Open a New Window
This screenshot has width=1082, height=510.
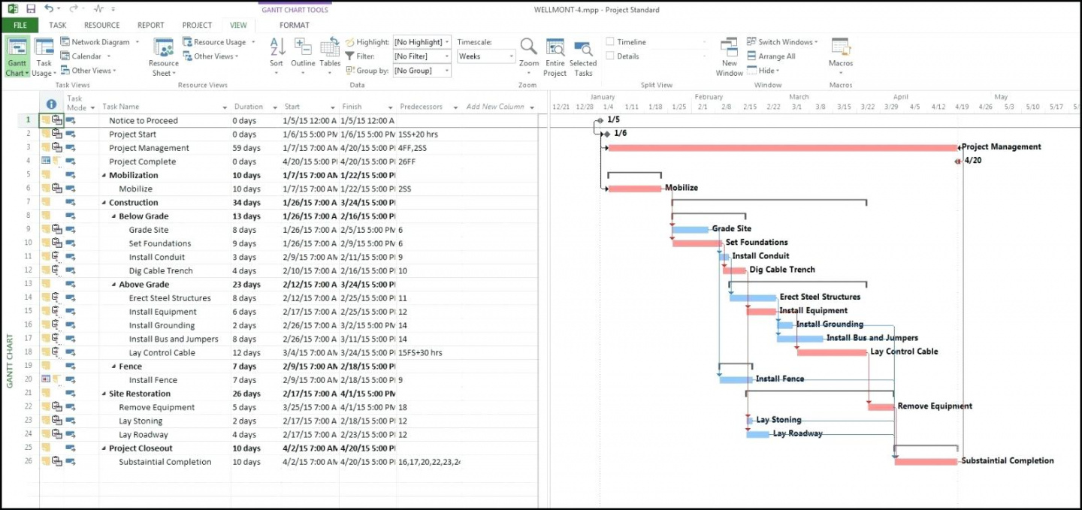click(x=729, y=48)
